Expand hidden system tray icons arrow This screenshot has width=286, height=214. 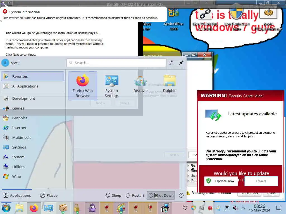(243, 208)
